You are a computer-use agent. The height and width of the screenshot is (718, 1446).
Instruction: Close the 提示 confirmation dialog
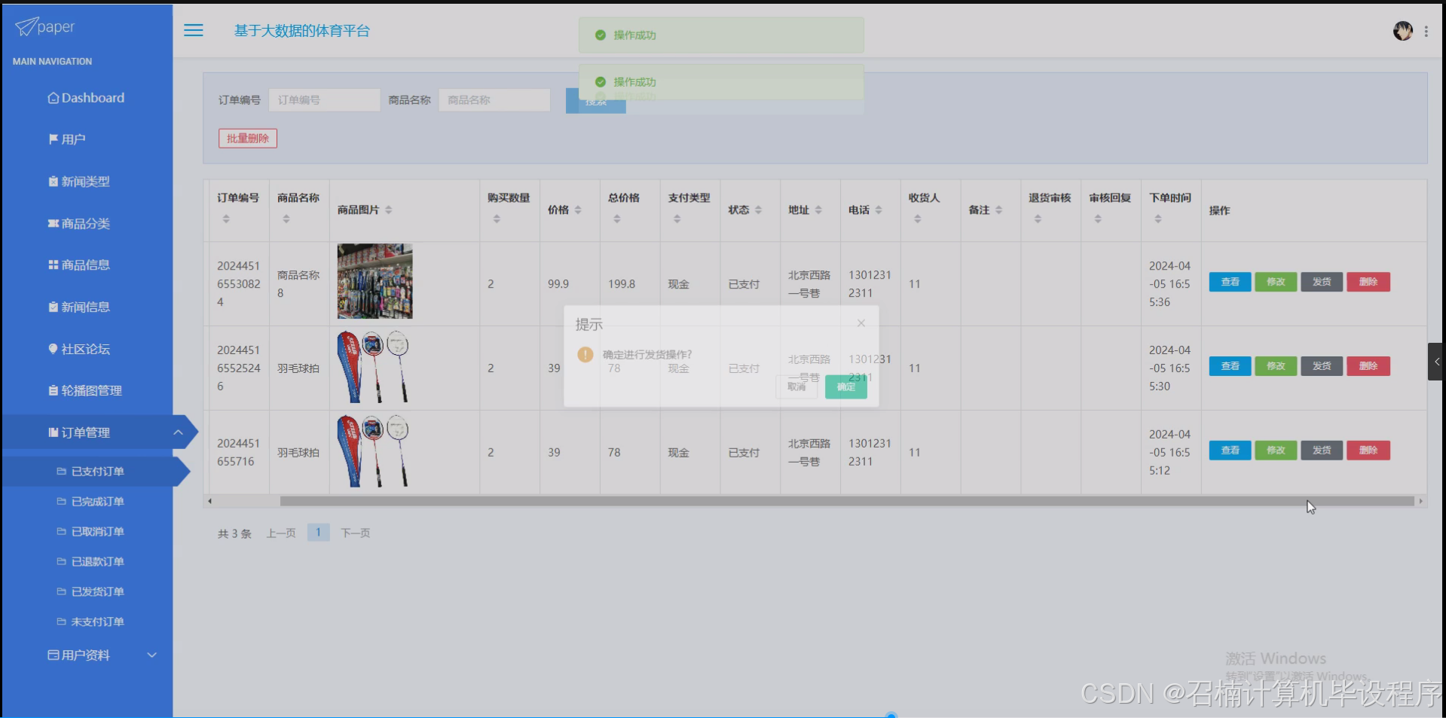(861, 323)
